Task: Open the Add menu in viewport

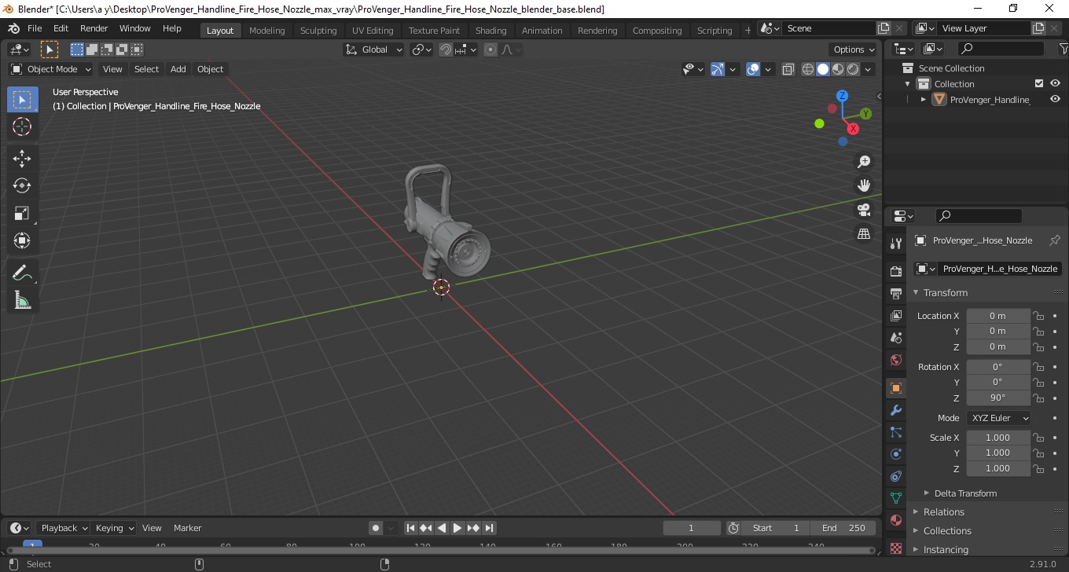Action: pyautogui.click(x=178, y=69)
